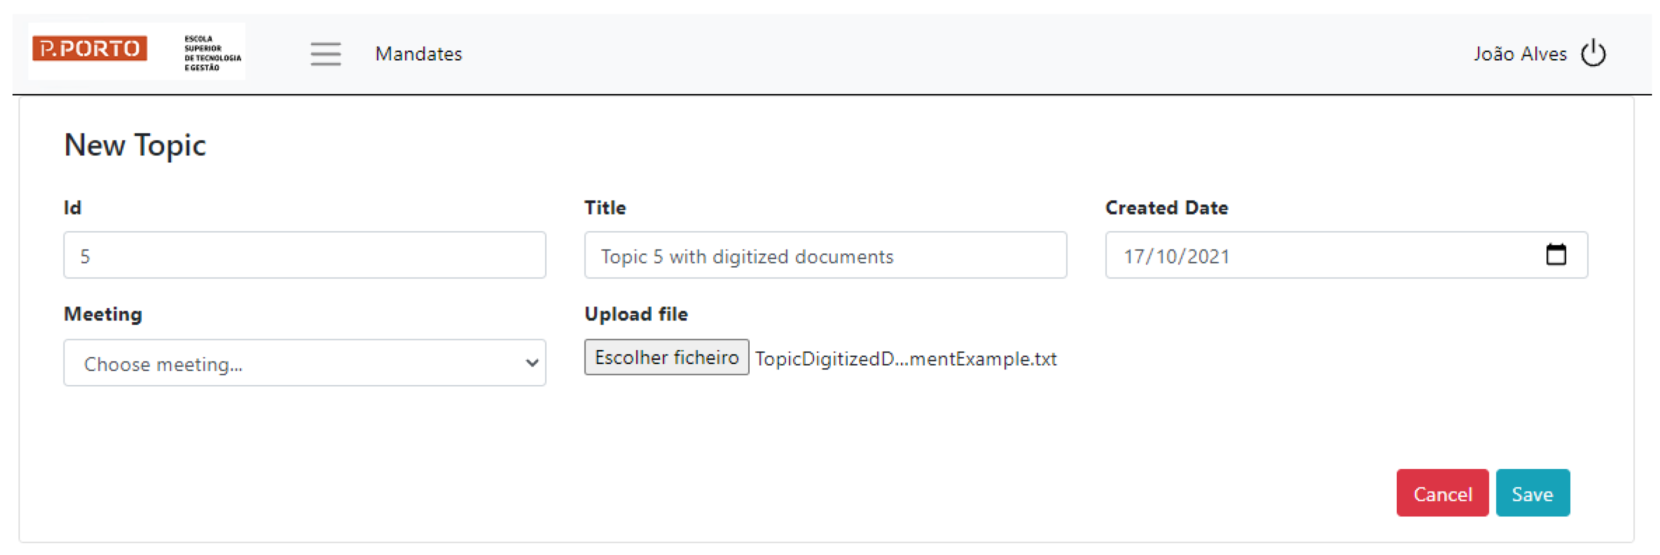The width and height of the screenshot is (1660, 555).
Task: Open the hamburger navigation menu
Action: 325,53
